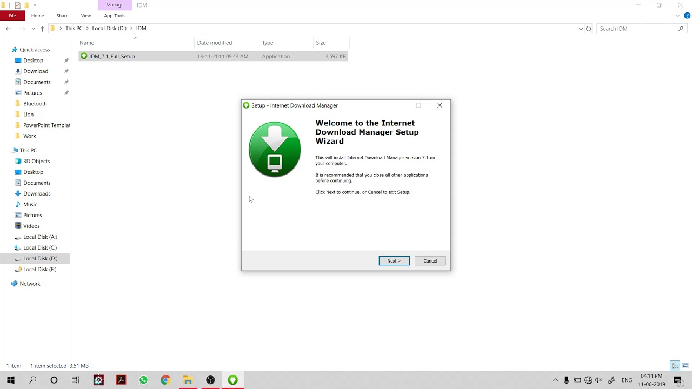The height and width of the screenshot is (389, 692).
Task: Open Google Chrome from the taskbar
Action: click(165, 380)
